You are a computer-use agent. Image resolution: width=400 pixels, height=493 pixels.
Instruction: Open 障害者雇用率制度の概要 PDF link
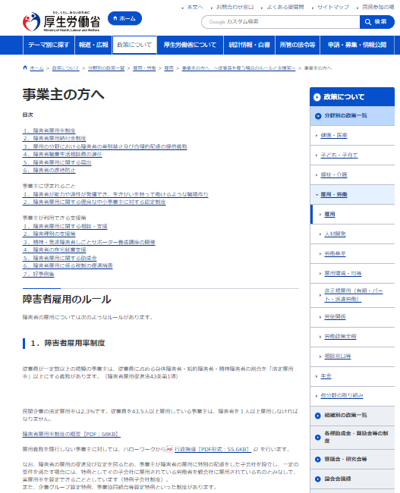click(x=71, y=434)
